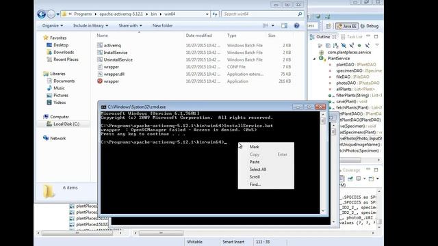Click the Eclipse bottom horizontal scrollbar
The image size is (438, 246).
pos(254,233)
